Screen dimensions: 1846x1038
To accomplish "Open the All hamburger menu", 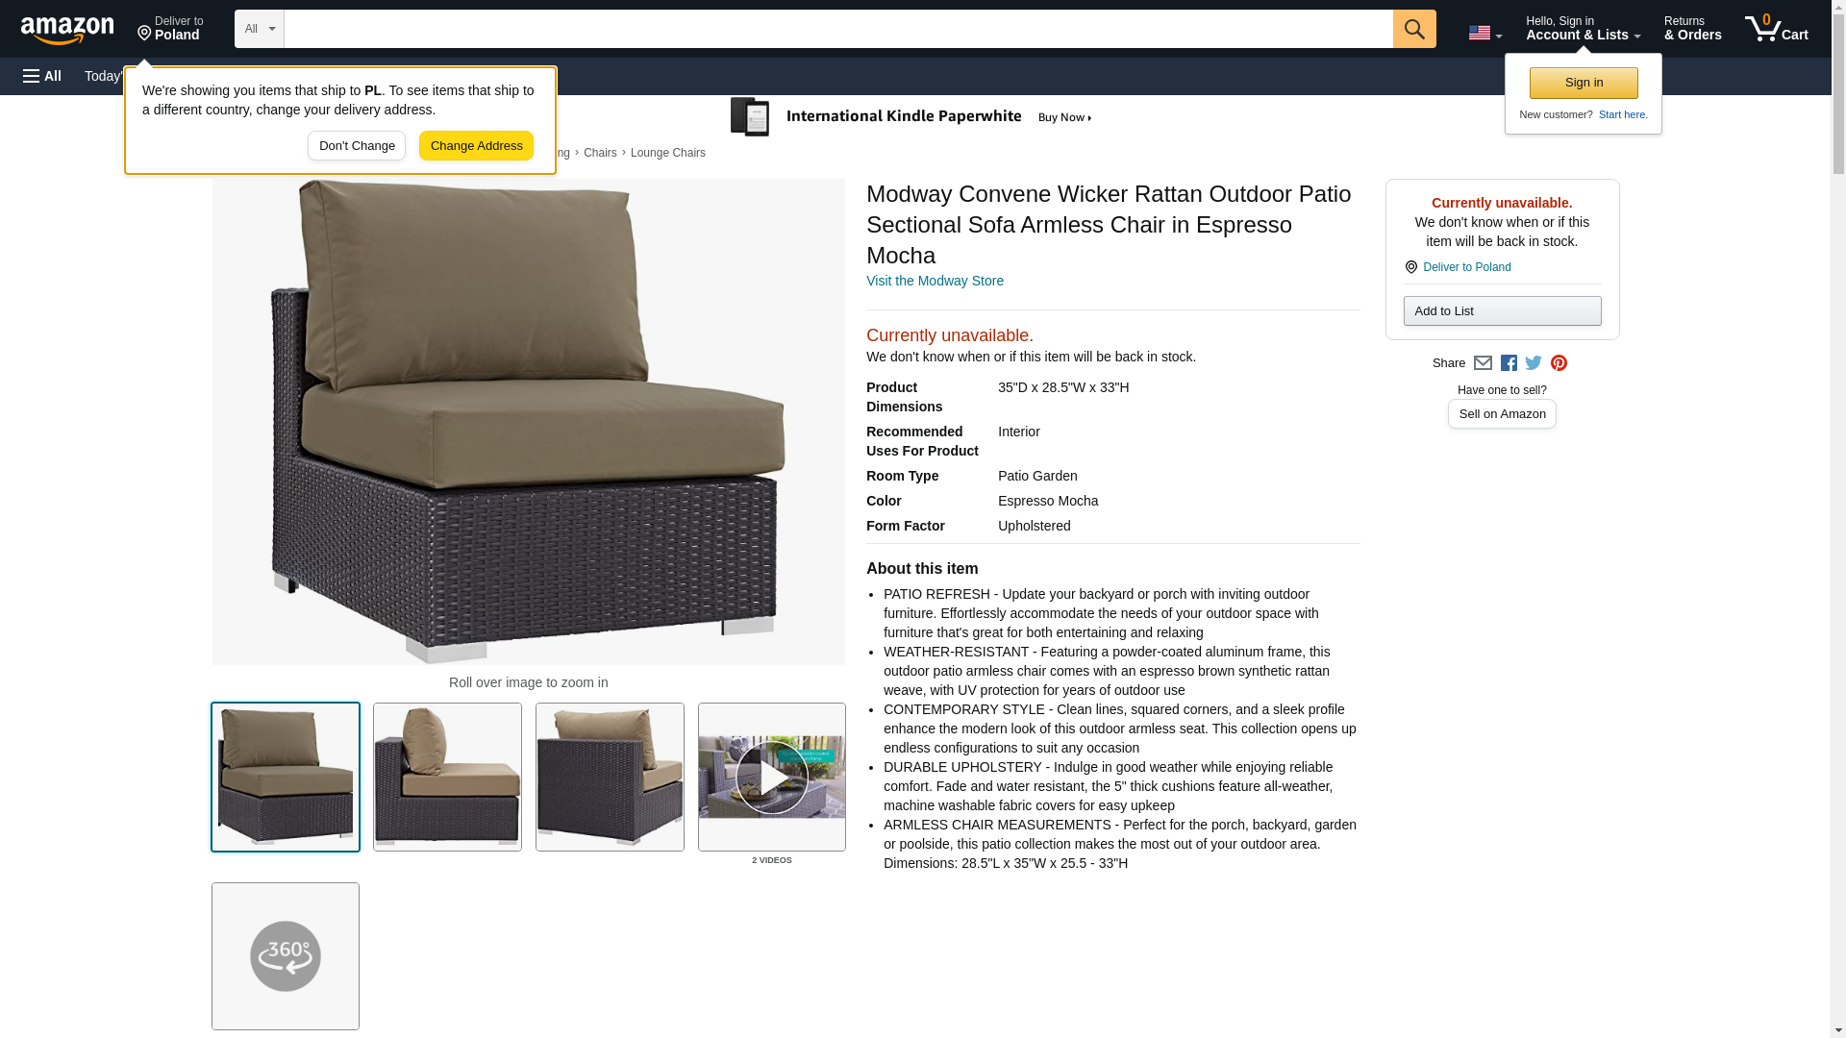I will pos(42,76).
